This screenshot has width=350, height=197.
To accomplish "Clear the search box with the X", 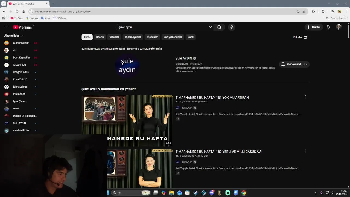I will [x=211, y=27].
